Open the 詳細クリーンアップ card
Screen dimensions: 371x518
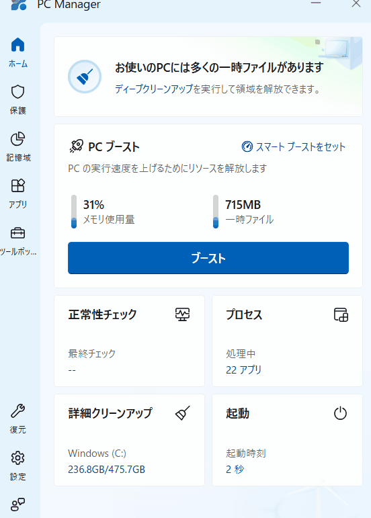pyautogui.click(x=129, y=439)
